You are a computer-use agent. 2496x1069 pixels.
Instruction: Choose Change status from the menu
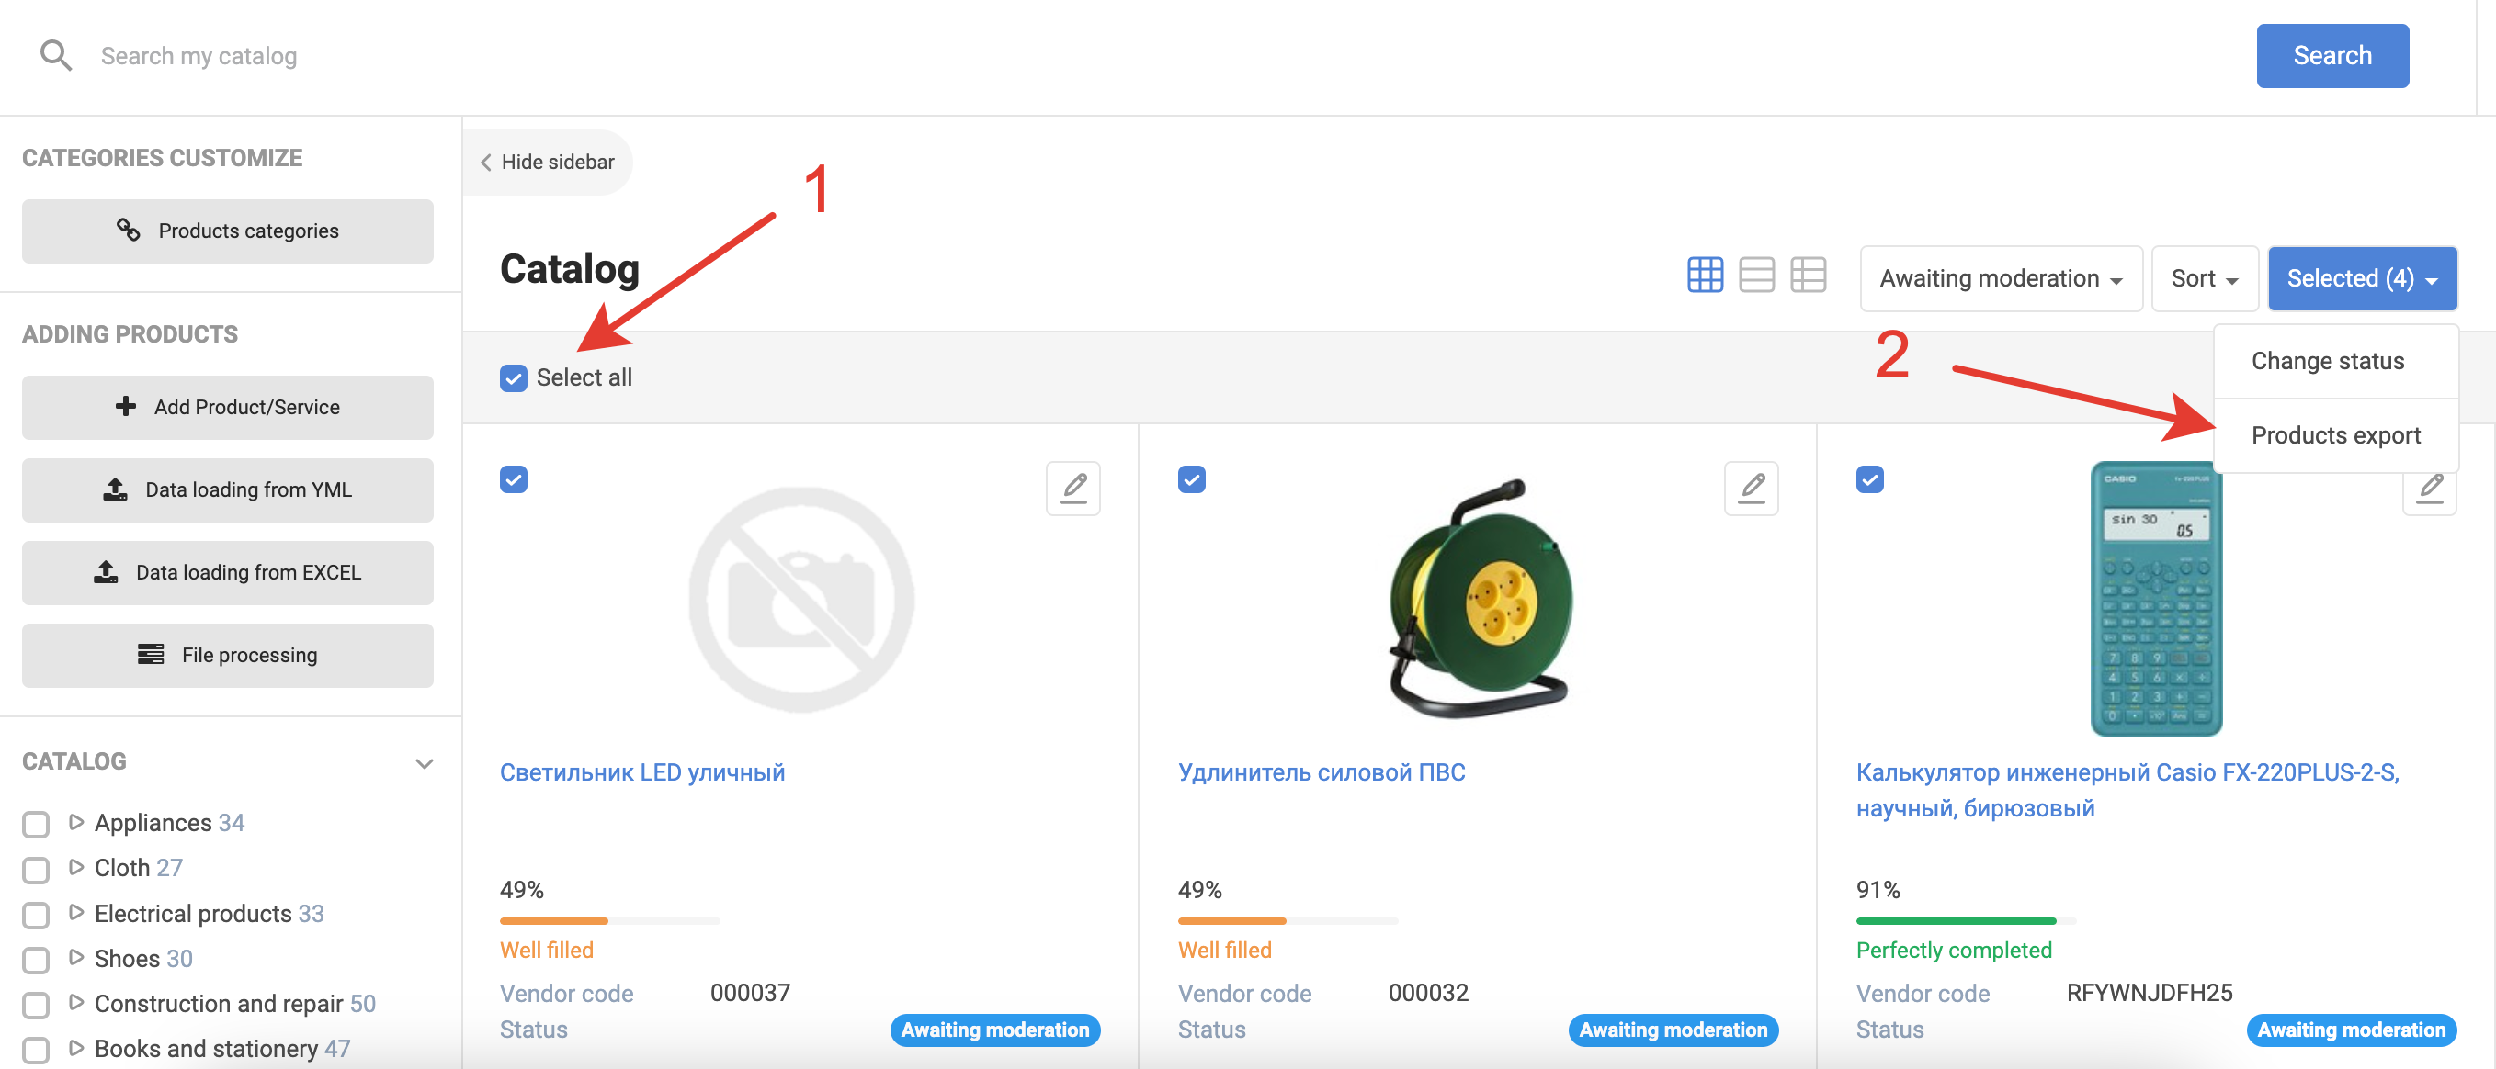2326,361
